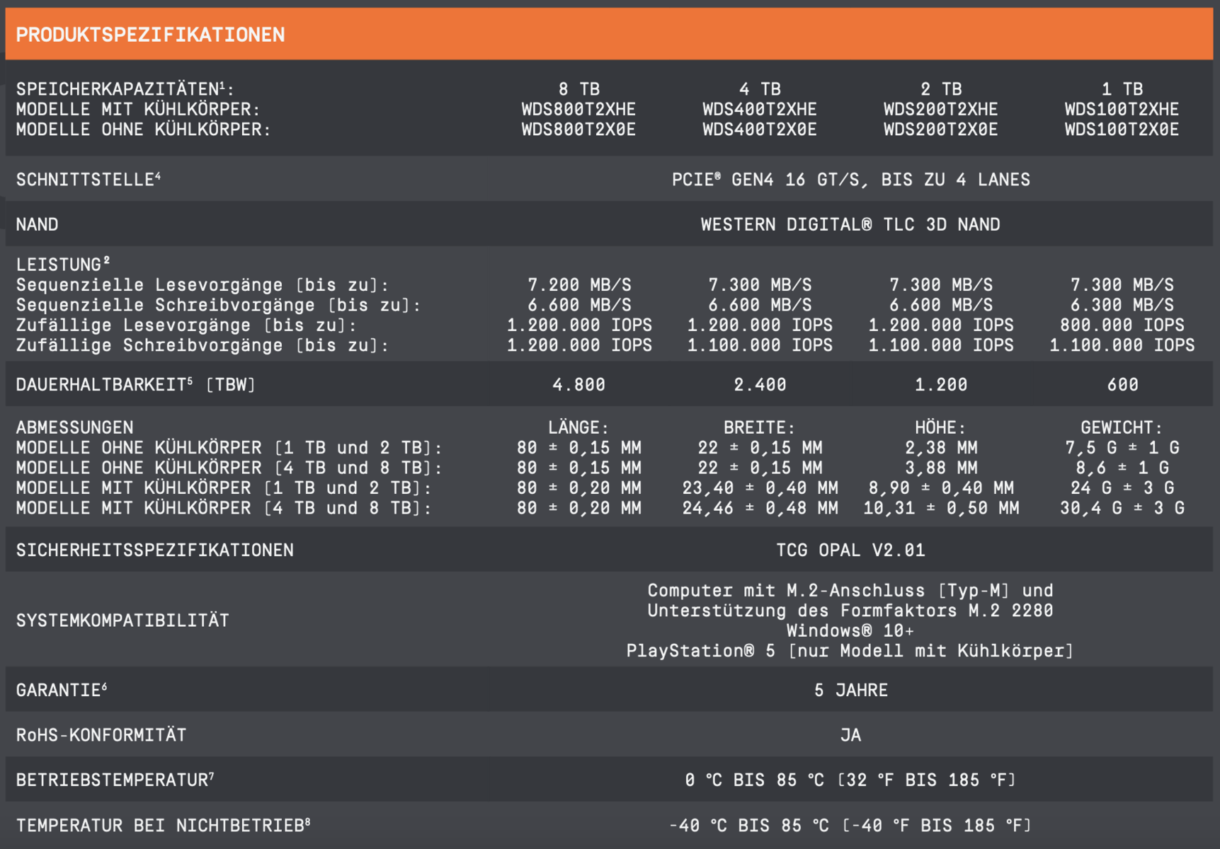
Task: Click the PlayStation 5 compatibility line
Action: tap(850, 651)
